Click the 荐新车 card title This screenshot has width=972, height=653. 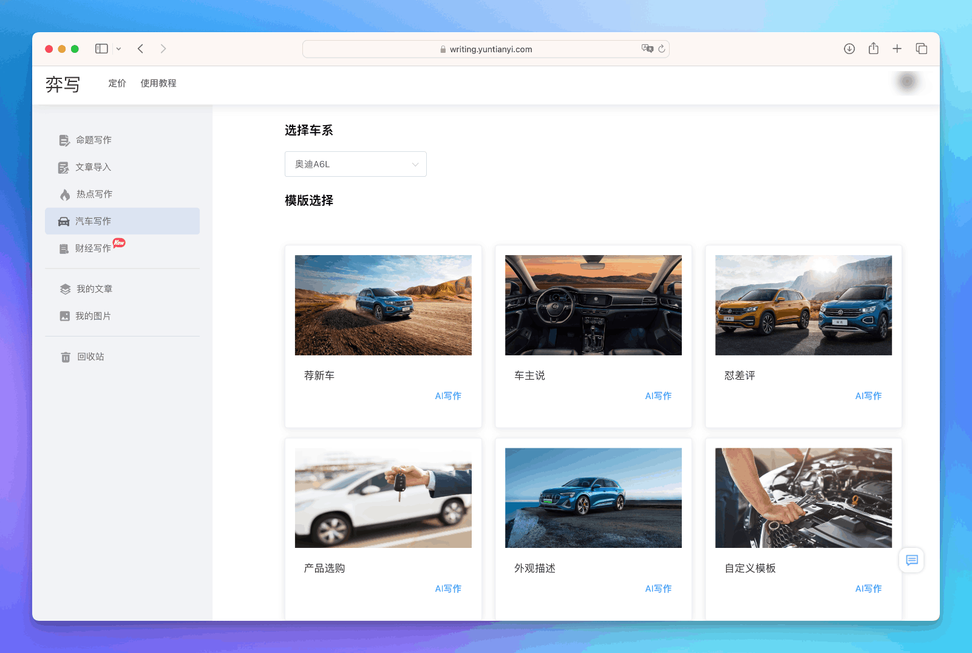point(319,375)
